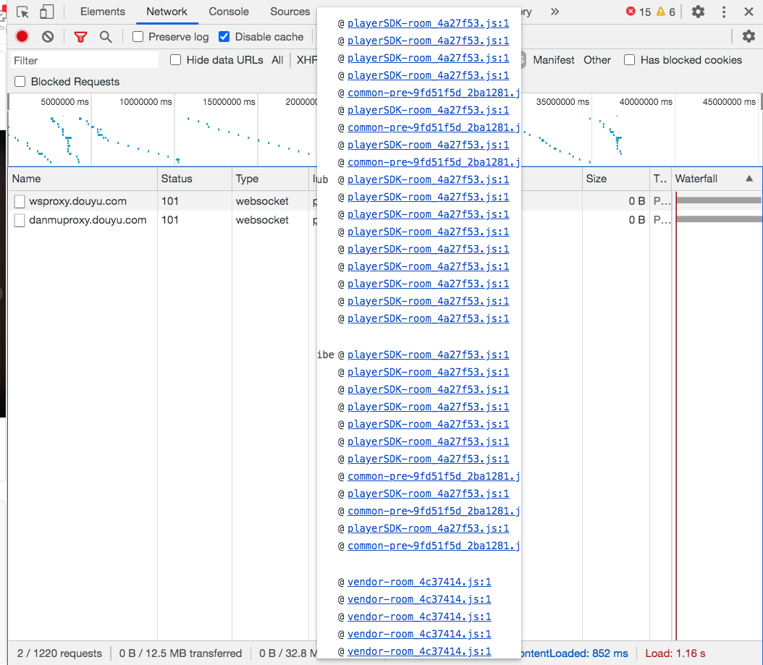The width and height of the screenshot is (763, 665).
Task: Toggle the red filter funnel icon
Action: 80,37
